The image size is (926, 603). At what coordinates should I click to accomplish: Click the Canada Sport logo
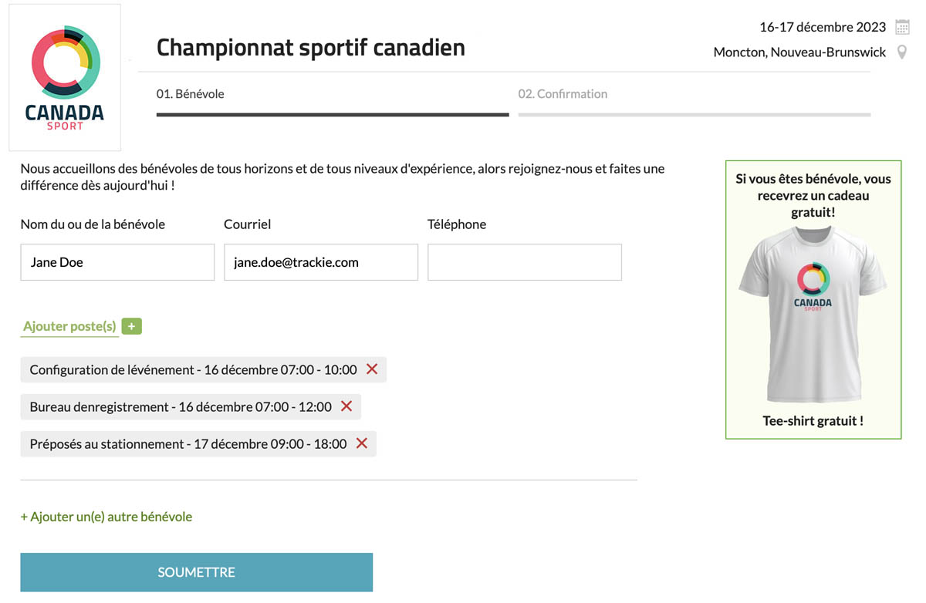[x=65, y=77]
